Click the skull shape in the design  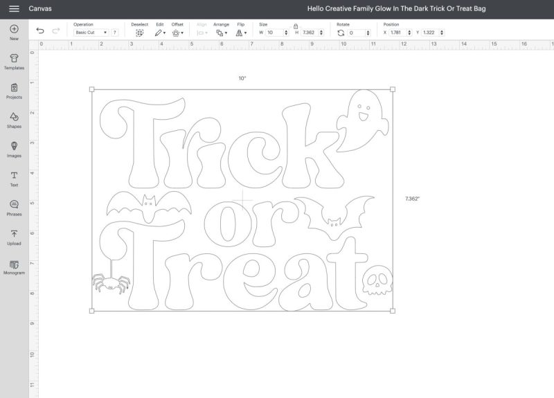pyautogui.click(x=377, y=280)
